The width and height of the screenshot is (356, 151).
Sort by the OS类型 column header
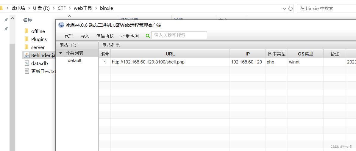coord(306,54)
